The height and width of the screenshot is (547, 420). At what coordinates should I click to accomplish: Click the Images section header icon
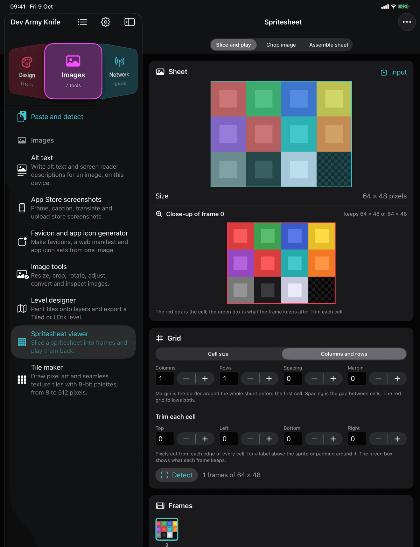(22, 140)
